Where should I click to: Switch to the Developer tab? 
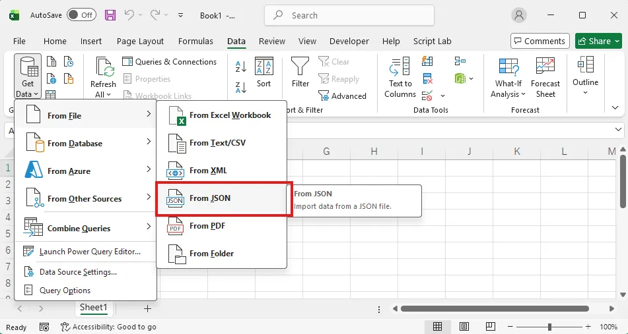coord(349,41)
